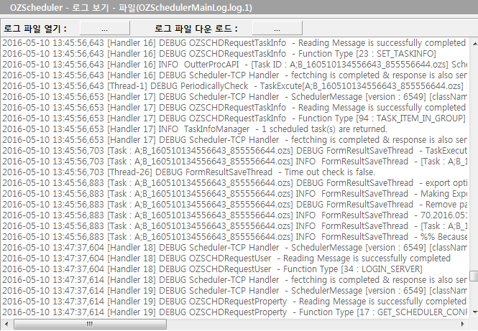Select the Handler 17 SchedulerMessage version 6549 line

click(235, 97)
